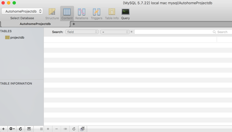Image resolution: width=232 pixels, height=132 pixels.
Task: Open the Query editor
Action: pyautogui.click(x=126, y=14)
